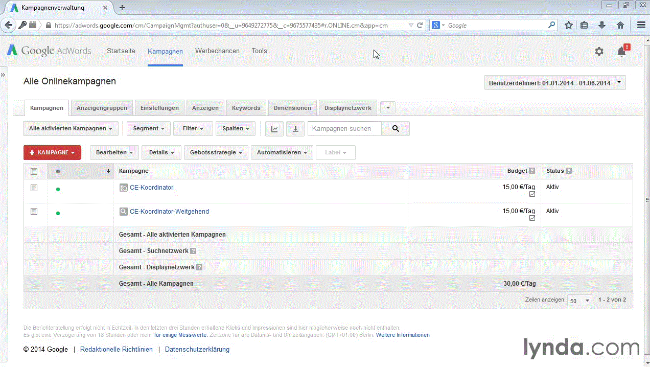Image resolution: width=650 pixels, height=367 pixels.
Task: Click into the Kampagnen suchen field
Action: 344,129
